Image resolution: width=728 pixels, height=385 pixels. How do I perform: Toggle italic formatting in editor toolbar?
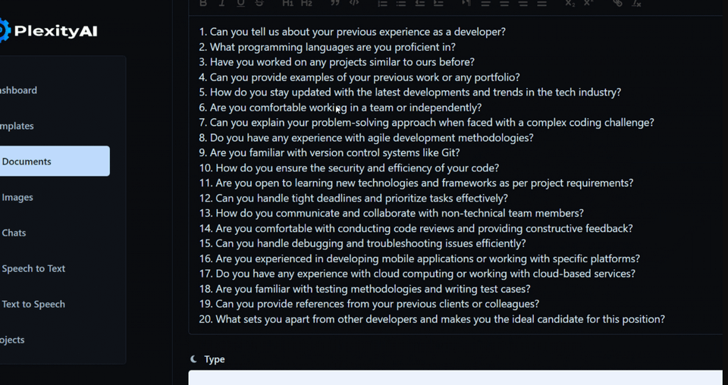[222, 3]
